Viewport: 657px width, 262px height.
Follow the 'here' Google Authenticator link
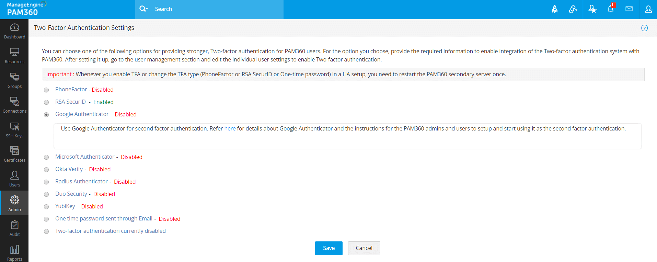(x=230, y=129)
